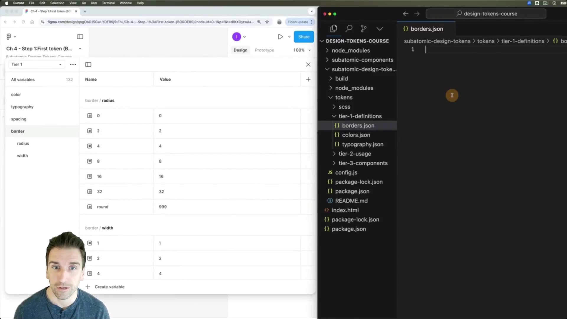The height and width of the screenshot is (319, 567).
Task: Click the purple user avatar in Figma
Action: [x=237, y=37]
